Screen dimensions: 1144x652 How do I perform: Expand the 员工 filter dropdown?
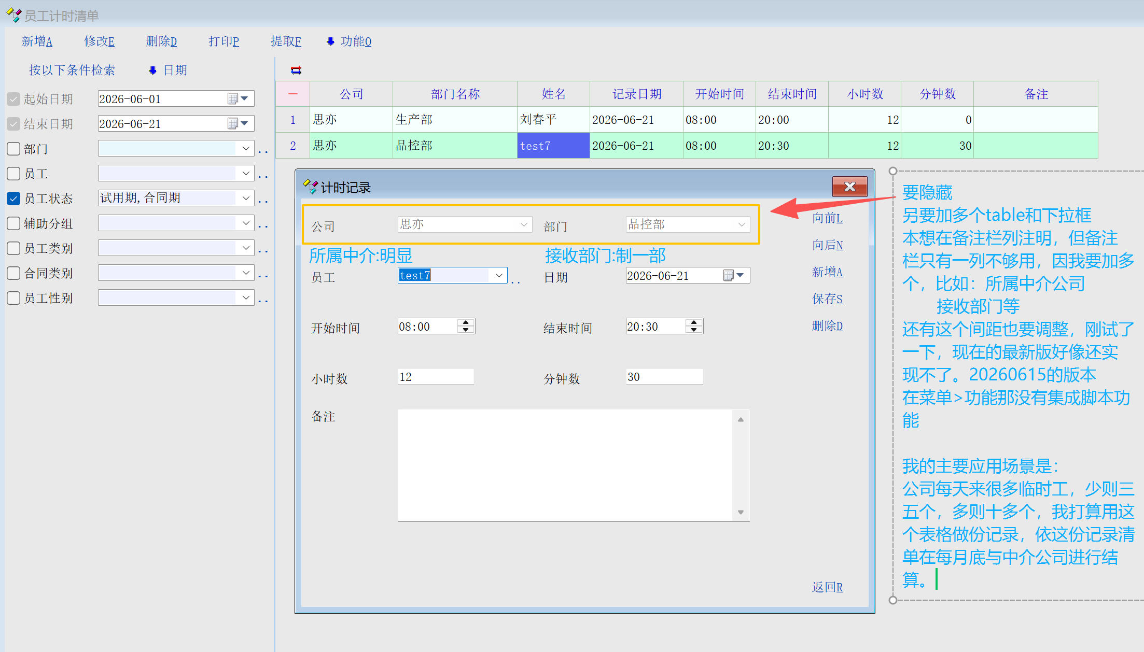point(246,173)
